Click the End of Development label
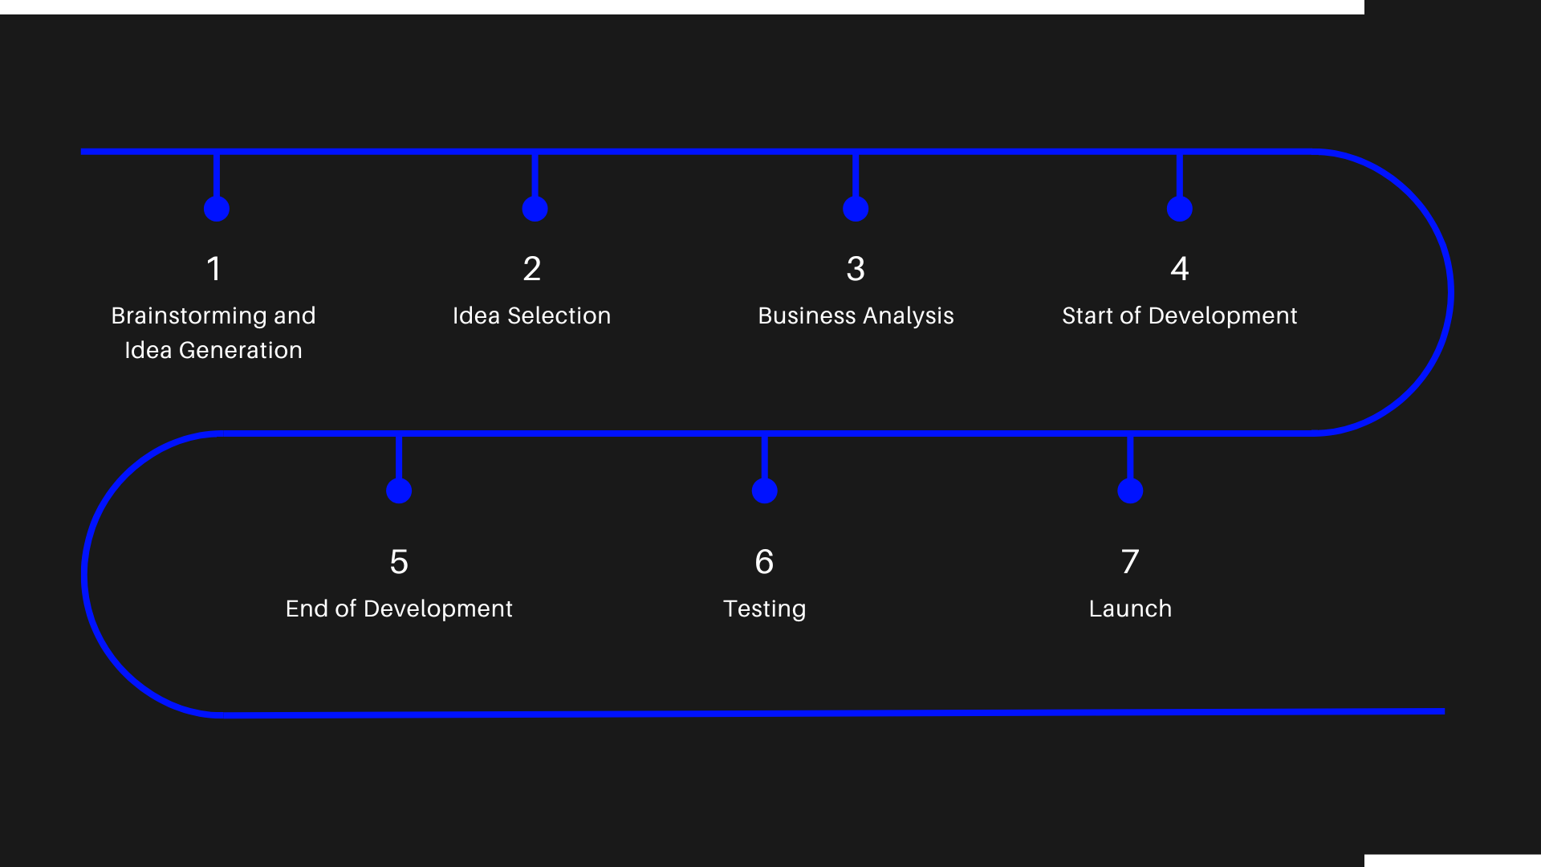The height and width of the screenshot is (867, 1541). [399, 609]
